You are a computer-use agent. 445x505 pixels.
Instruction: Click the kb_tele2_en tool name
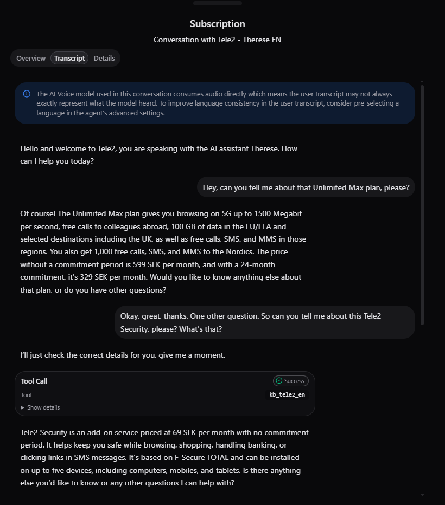coord(287,395)
